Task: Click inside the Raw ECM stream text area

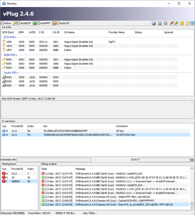Action: (95, 110)
